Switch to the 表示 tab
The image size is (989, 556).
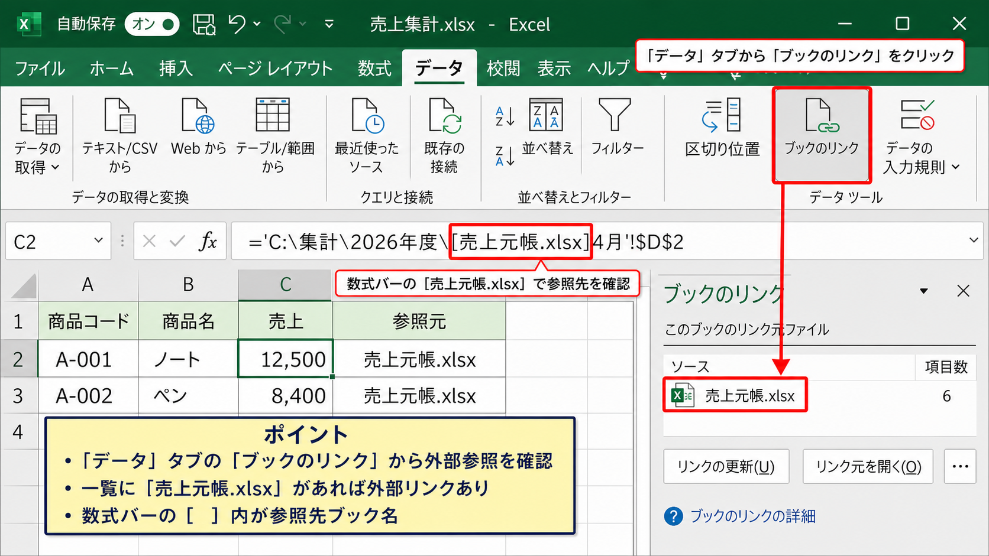tap(554, 69)
